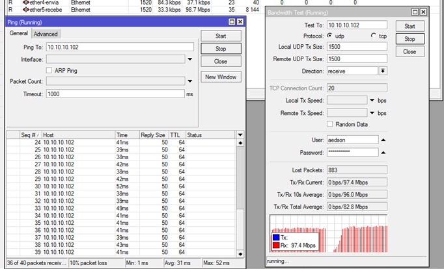The height and width of the screenshot is (269, 444).
Task: Click the blue Tx legend swatch
Action: (x=276, y=237)
